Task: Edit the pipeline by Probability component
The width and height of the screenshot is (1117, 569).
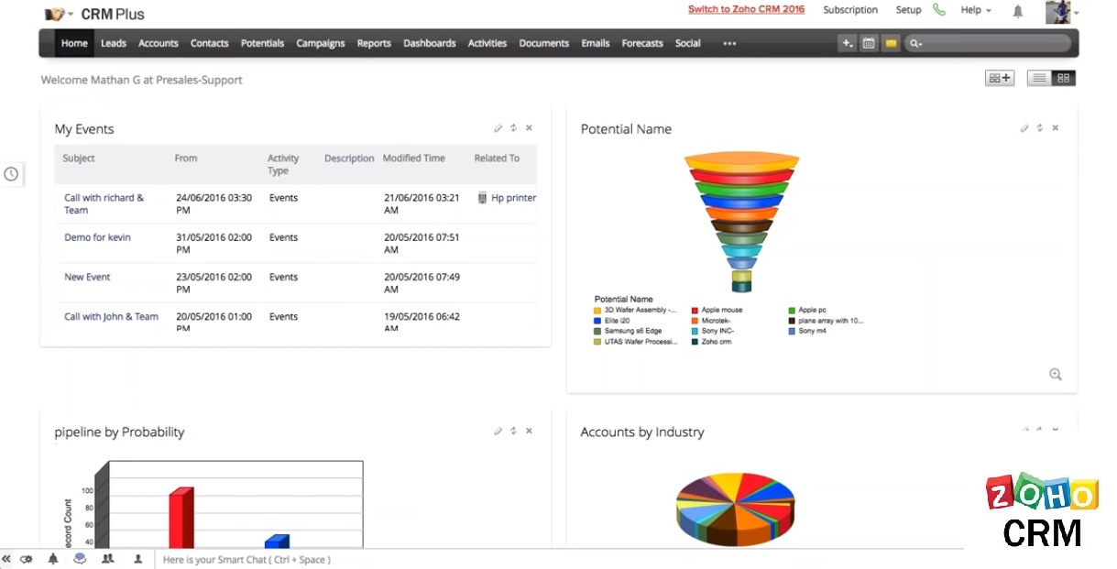Action: click(x=498, y=431)
